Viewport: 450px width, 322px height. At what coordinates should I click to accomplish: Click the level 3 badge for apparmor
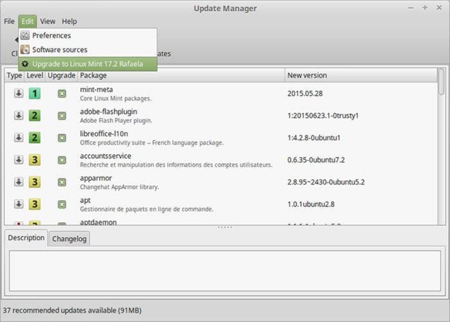pos(34,182)
